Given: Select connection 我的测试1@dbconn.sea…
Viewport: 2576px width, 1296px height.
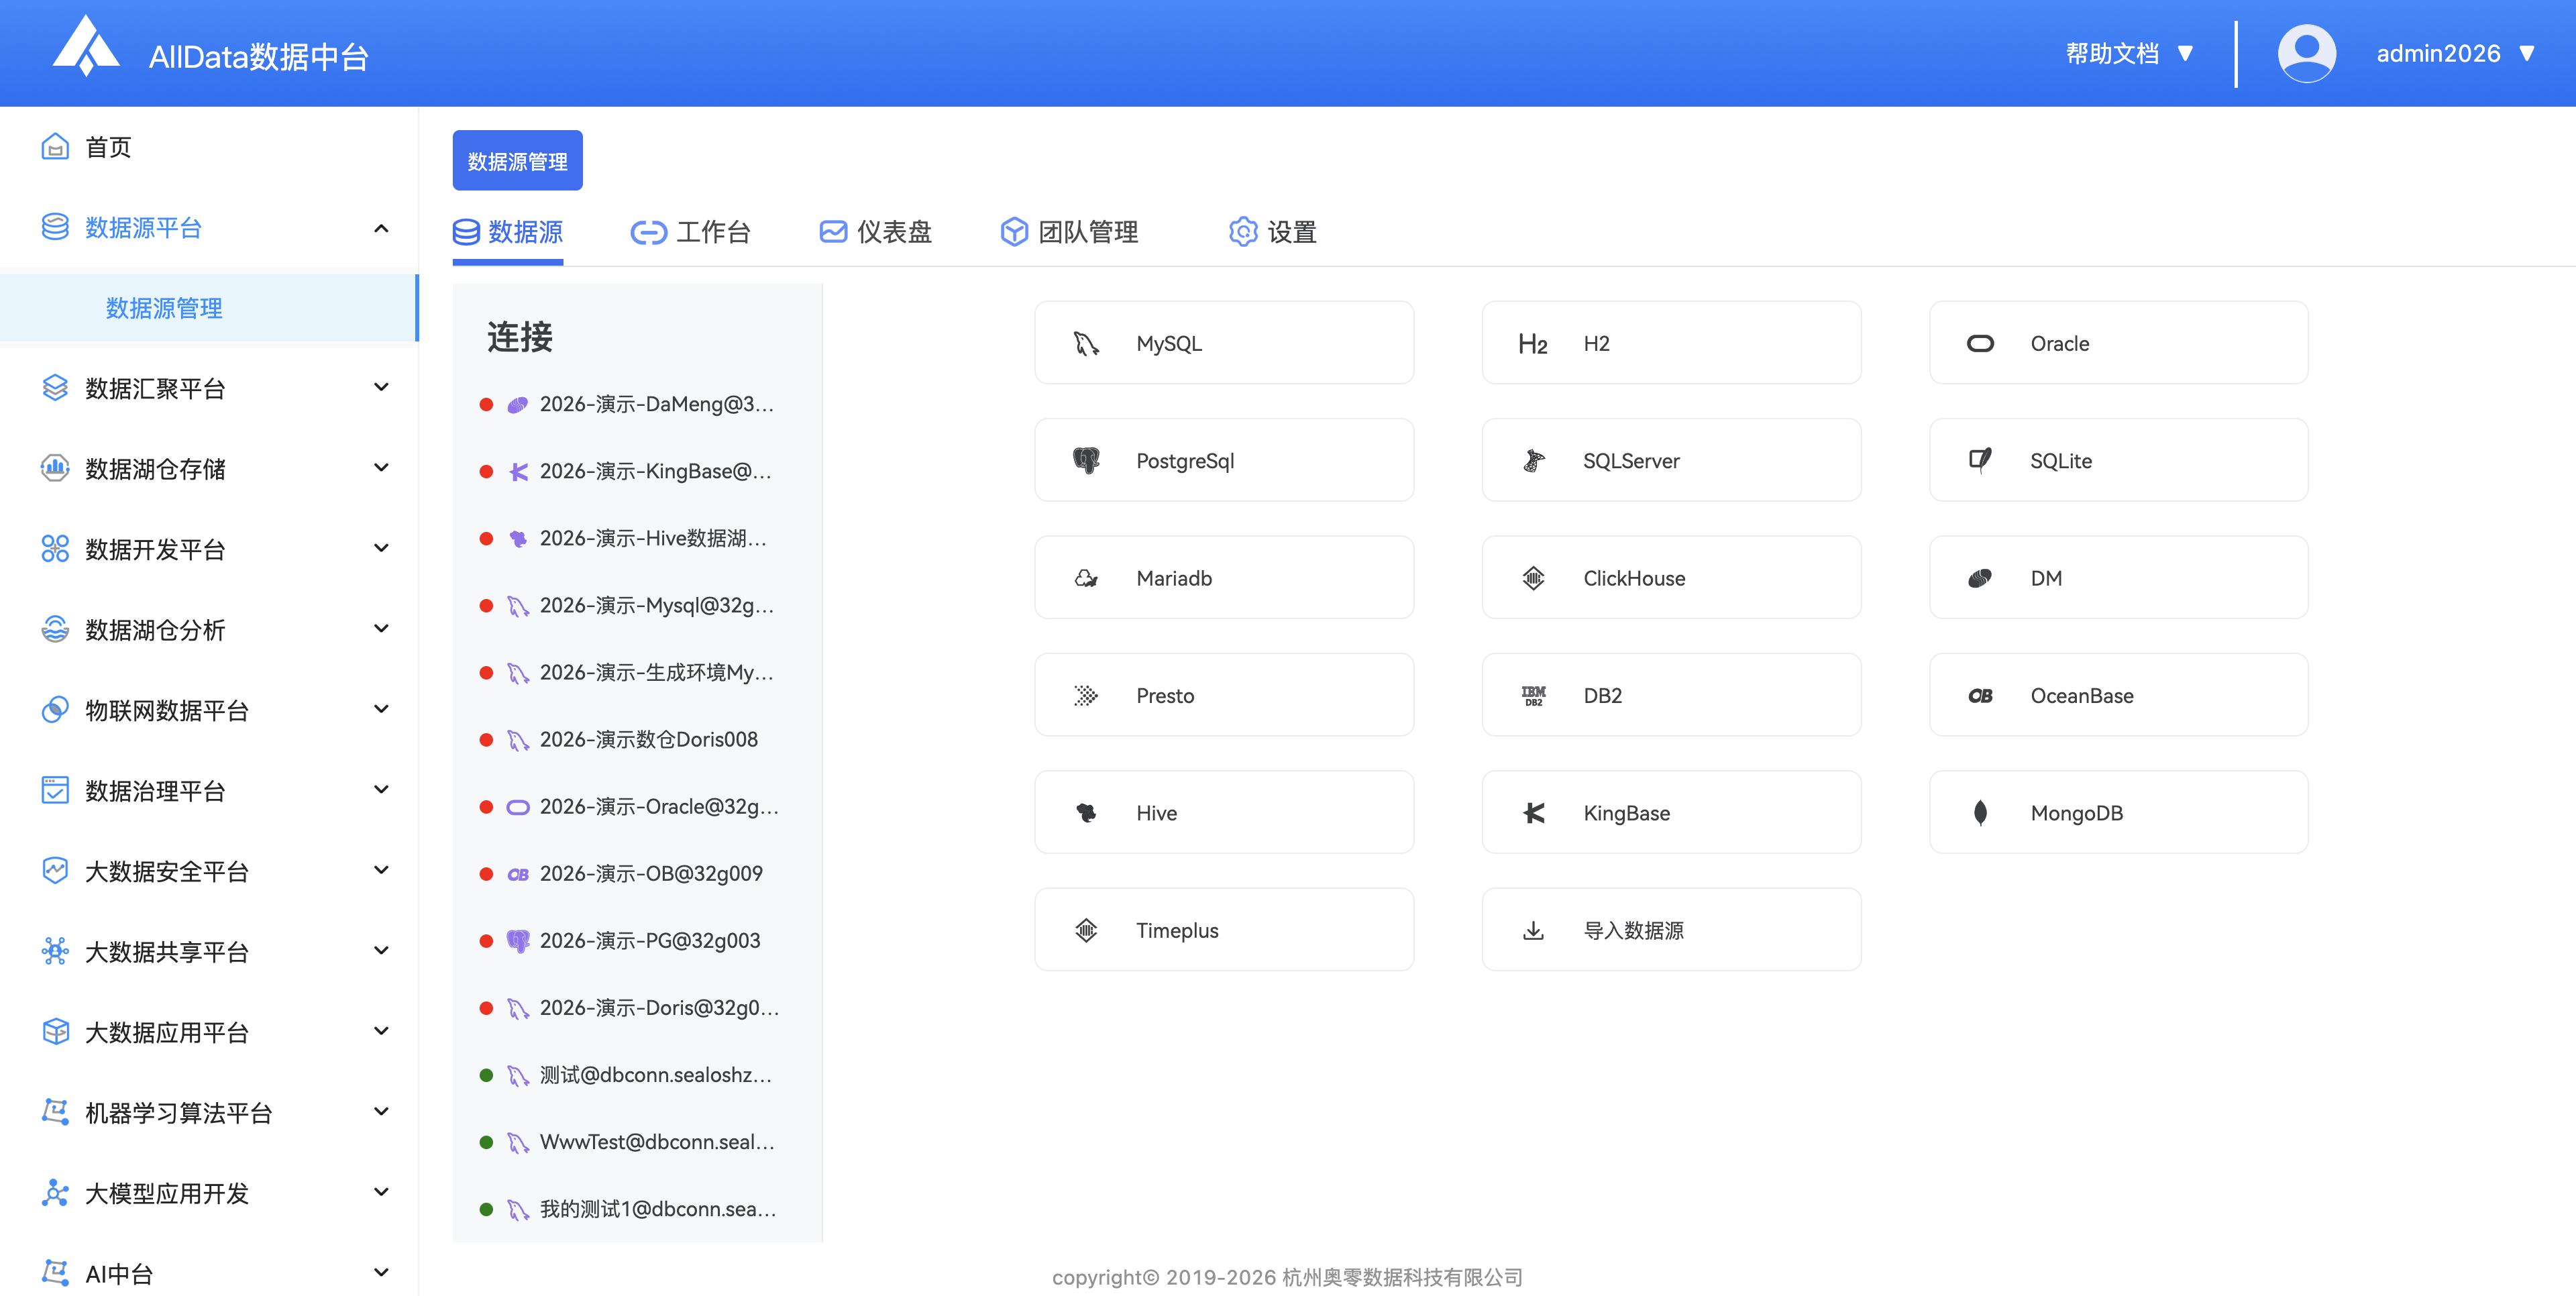Looking at the screenshot, I should [637, 1208].
